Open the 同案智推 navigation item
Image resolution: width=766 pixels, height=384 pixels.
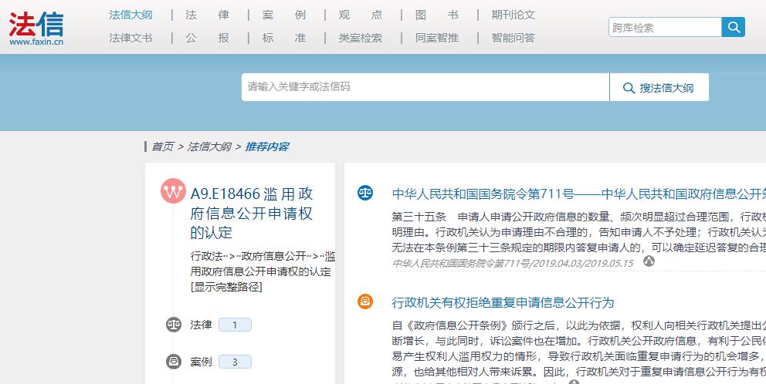click(x=437, y=38)
